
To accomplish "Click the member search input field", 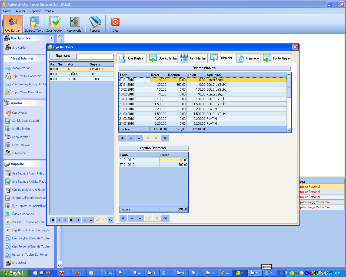I will point(95,56).
